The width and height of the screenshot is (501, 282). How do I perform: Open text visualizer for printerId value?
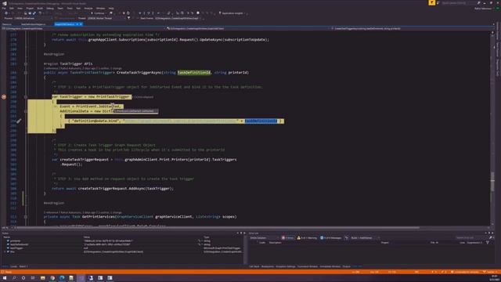pyautogui.click(x=199, y=240)
